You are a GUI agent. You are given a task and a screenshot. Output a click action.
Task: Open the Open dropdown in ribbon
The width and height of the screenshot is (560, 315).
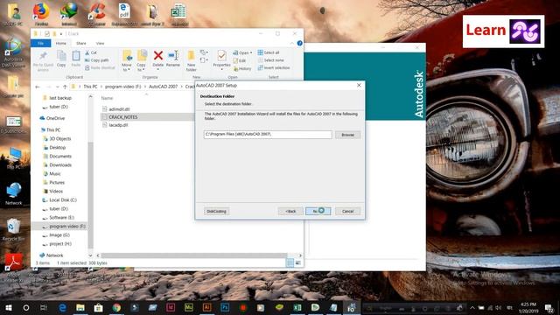pyautogui.click(x=243, y=52)
